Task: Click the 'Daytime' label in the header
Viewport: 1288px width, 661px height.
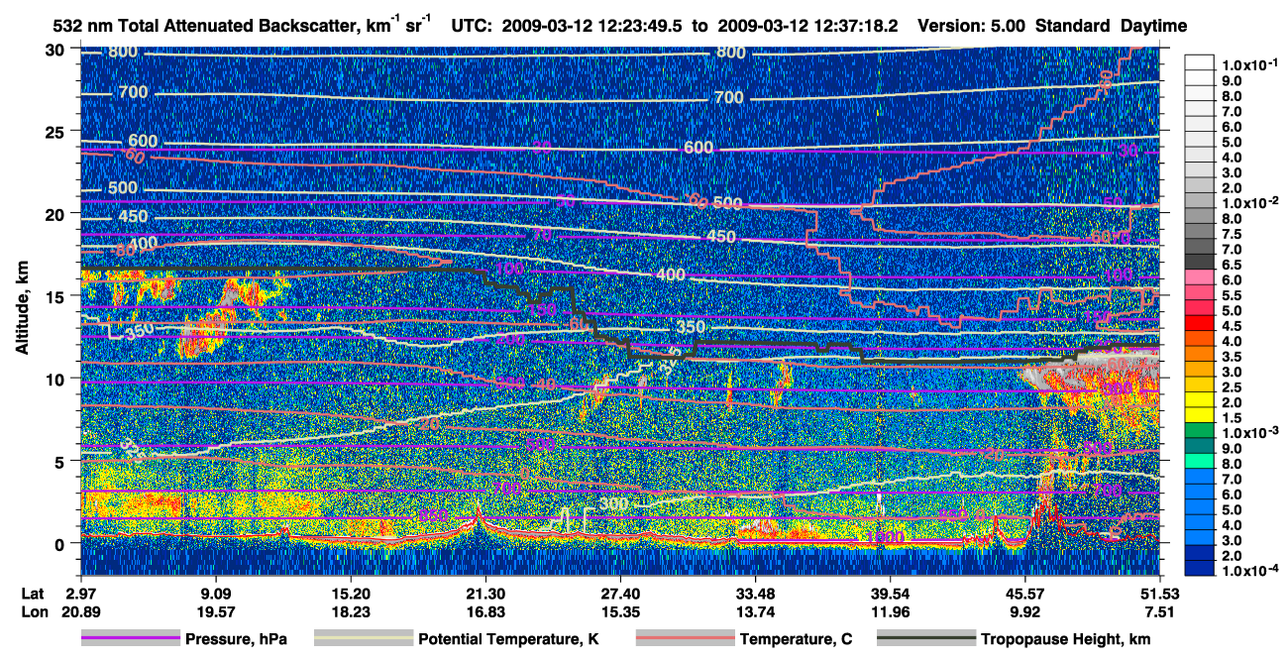Action: tap(1154, 26)
